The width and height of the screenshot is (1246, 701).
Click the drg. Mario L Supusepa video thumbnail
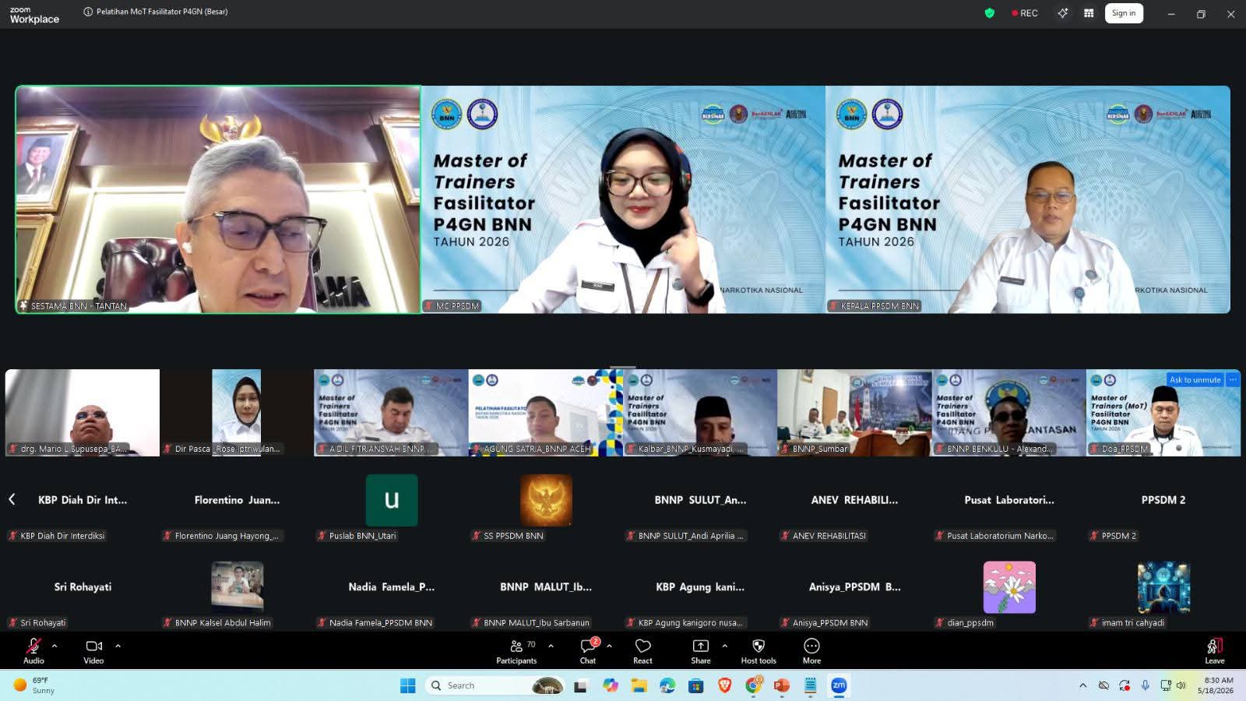(83, 413)
